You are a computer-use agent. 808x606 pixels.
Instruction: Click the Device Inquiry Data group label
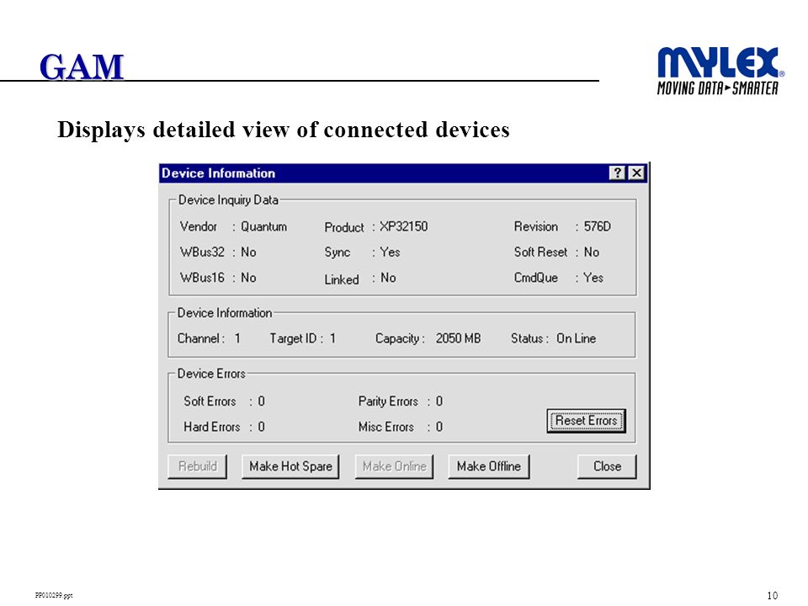pyautogui.click(x=228, y=200)
